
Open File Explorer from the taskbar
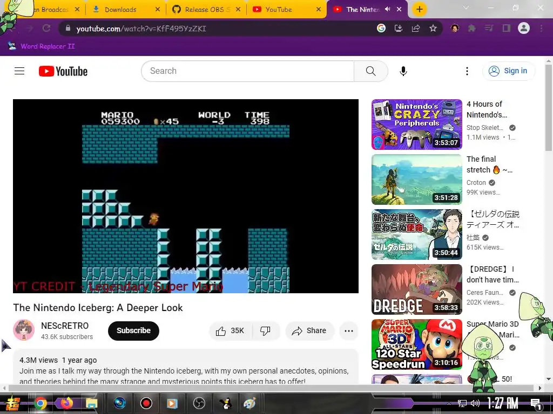click(x=91, y=403)
